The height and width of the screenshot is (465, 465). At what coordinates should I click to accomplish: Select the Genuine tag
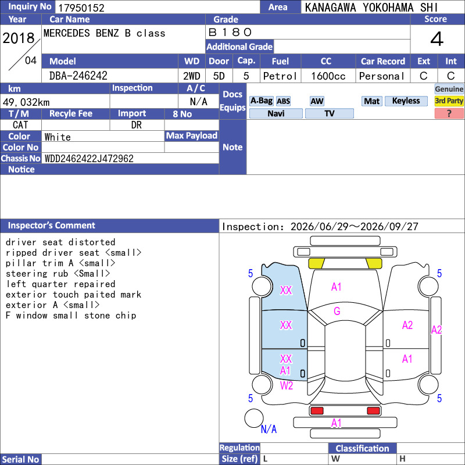[x=449, y=89]
